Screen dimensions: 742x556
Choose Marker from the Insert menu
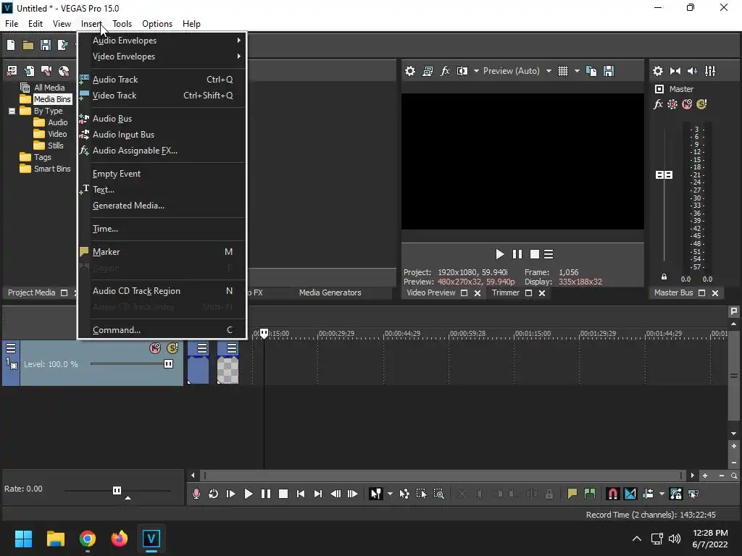click(162, 252)
